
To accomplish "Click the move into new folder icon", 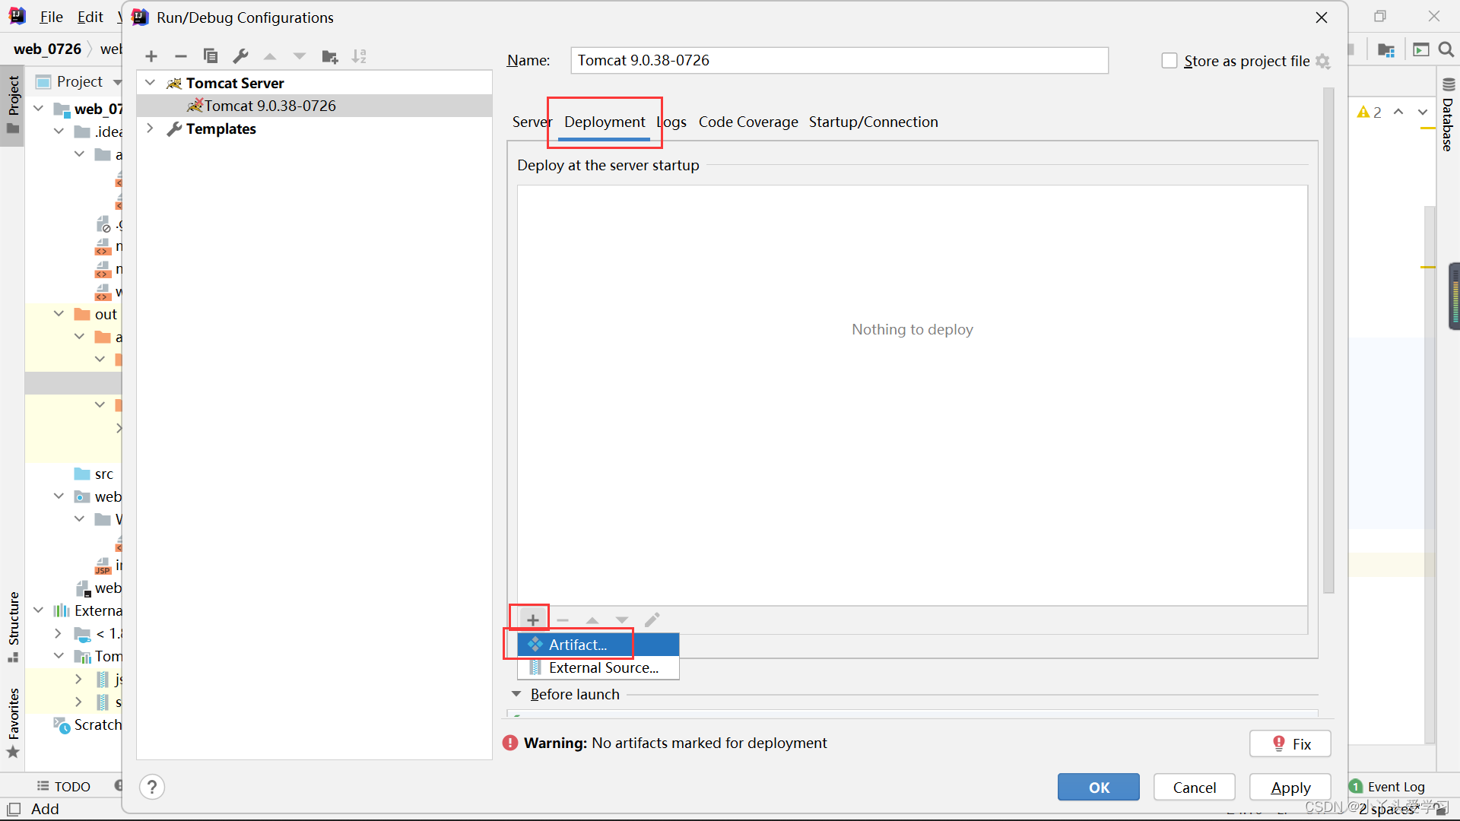I will 330,56.
